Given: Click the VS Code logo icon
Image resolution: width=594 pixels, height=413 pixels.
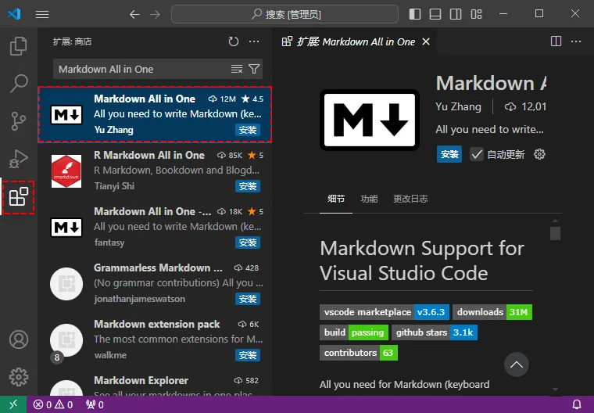Looking at the screenshot, I should click(x=14, y=14).
